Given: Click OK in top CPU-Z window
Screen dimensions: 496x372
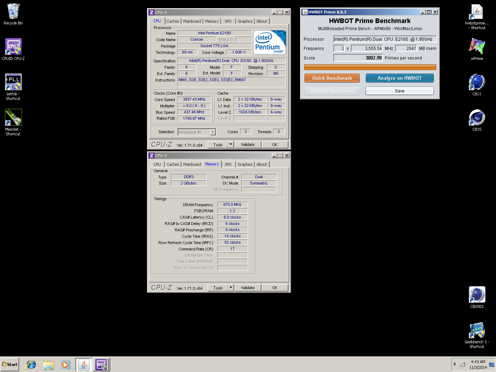Looking at the screenshot, I should point(275,145).
